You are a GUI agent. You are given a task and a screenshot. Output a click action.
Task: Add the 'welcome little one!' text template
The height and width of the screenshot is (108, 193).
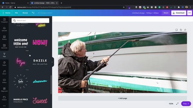(21, 43)
